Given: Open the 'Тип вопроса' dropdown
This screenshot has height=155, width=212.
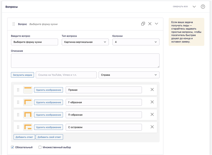Looking at the screenshot, I should pyautogui.click(x=85, y=42).
